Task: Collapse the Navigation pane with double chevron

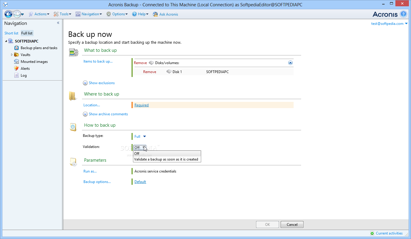Action: (58, 23)
